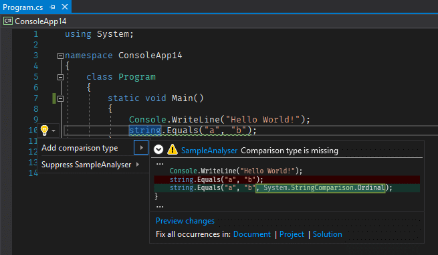Screen dimensions: 438x255
Task: Switch to the Program.cs tab
Action: 23,7
